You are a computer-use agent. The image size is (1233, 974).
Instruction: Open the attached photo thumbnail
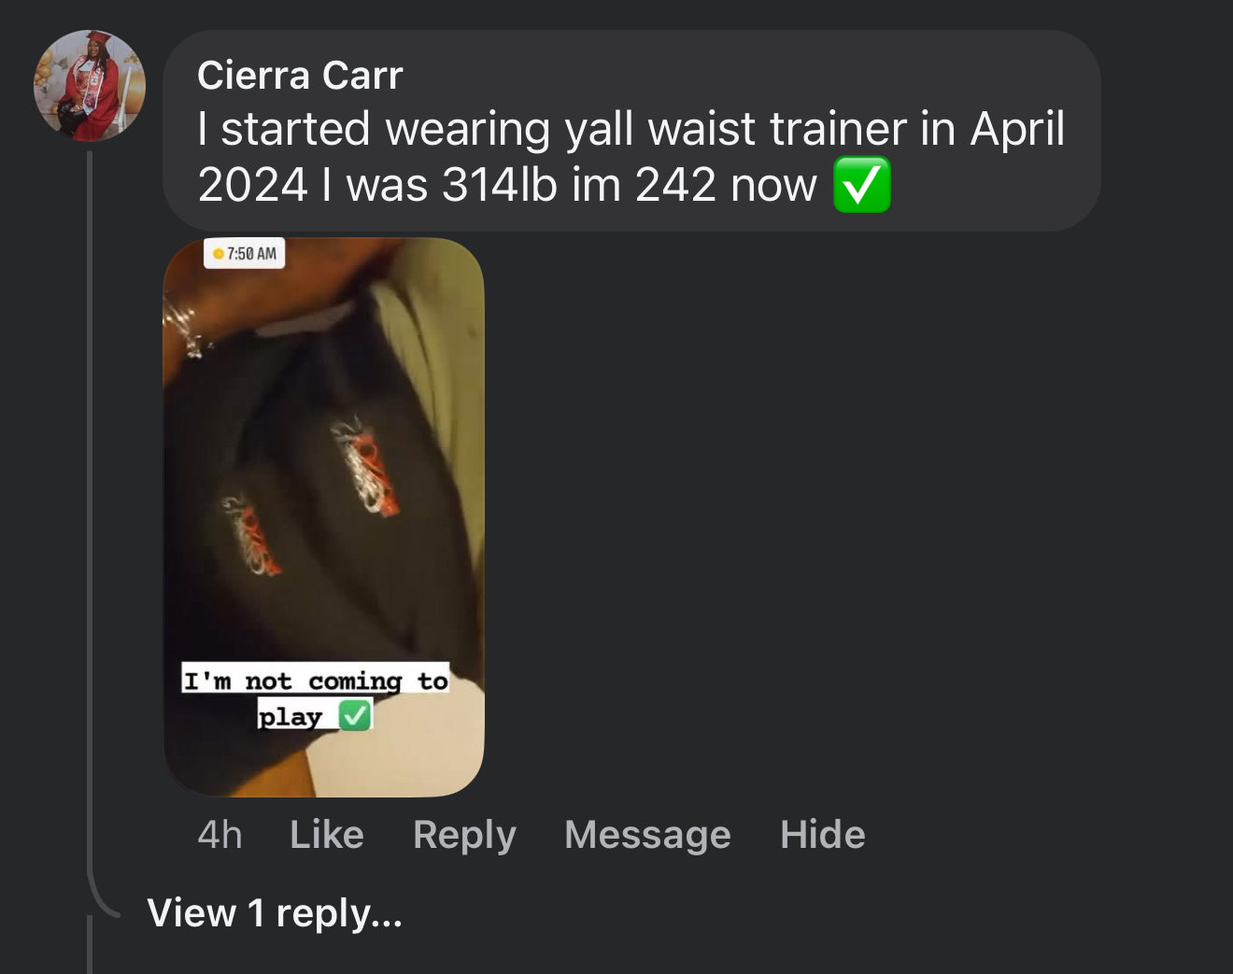point(323,516)
